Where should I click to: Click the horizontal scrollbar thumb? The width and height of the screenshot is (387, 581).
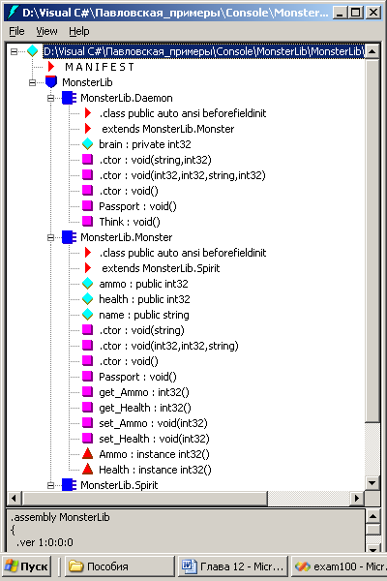coord(145,498)
